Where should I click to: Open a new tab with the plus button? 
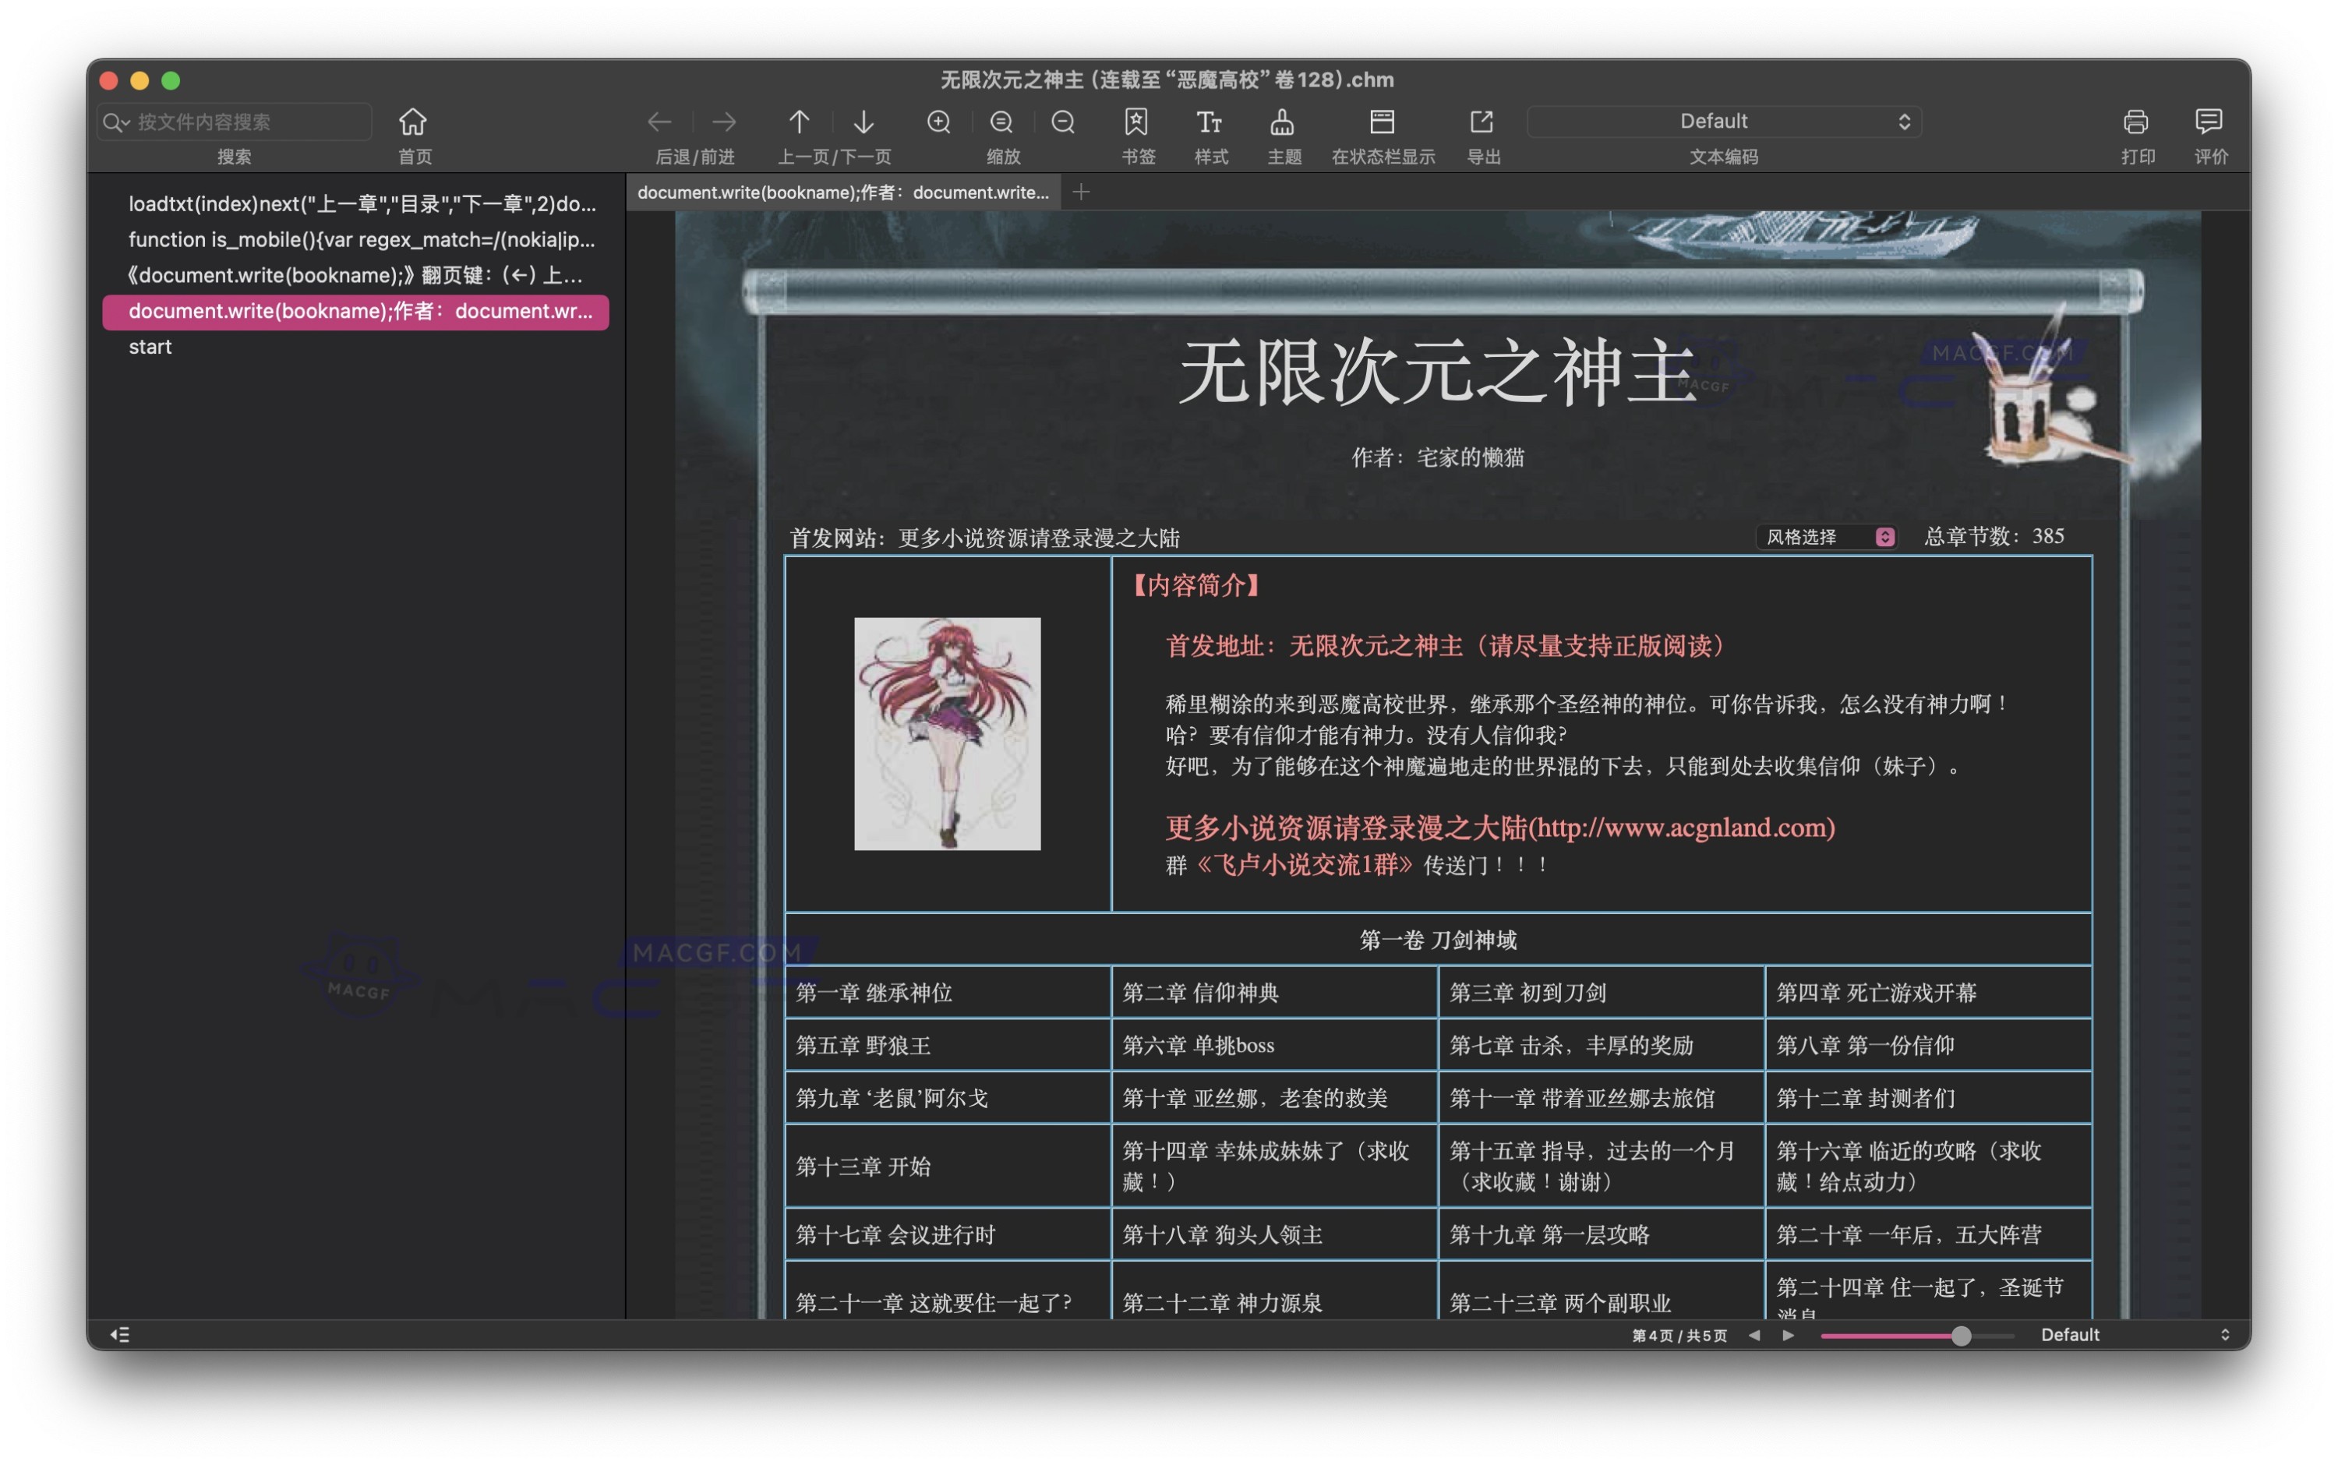1081,192
